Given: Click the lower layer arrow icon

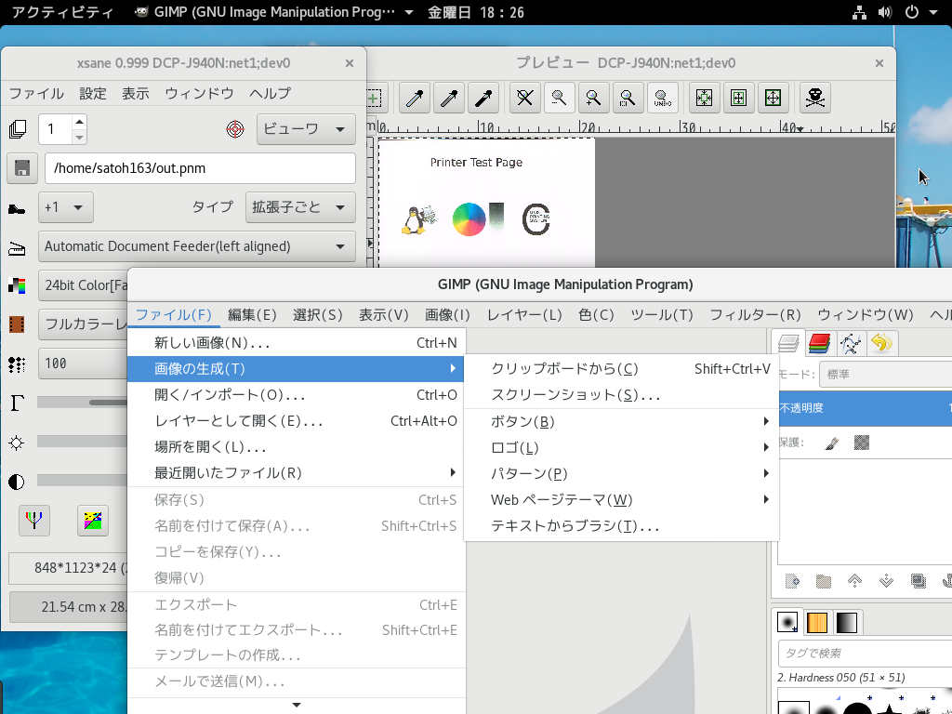Looking at the screenshot, I should [886, 581].
